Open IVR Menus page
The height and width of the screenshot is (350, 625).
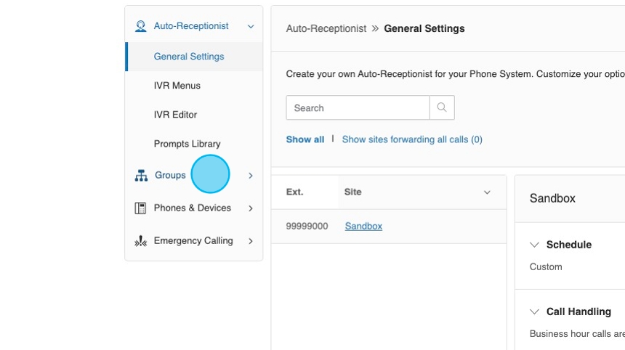click(x=177, y=86)
